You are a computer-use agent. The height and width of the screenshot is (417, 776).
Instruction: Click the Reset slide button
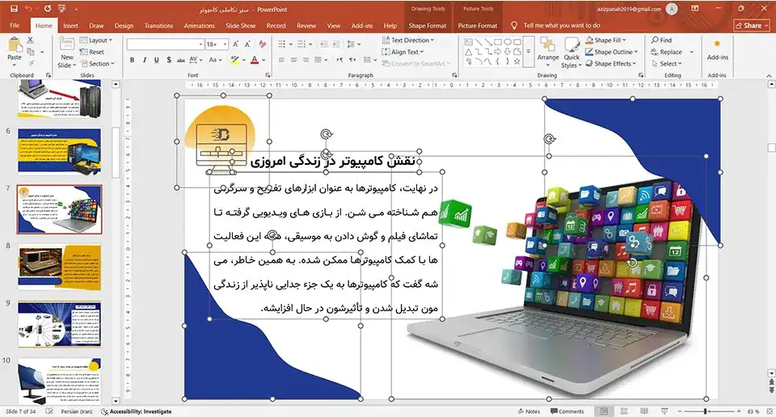[92, 52]
